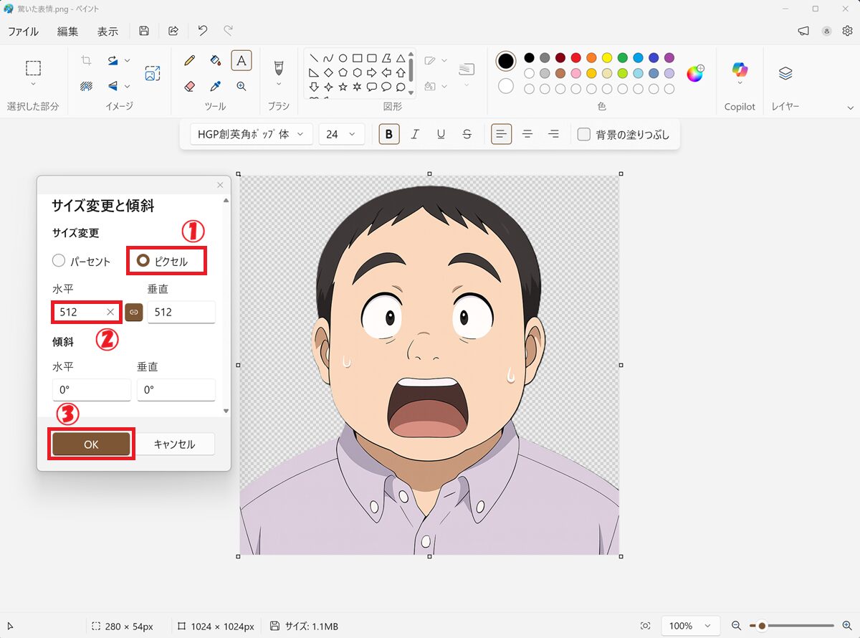Open the Copilot icon
Viewport: 860px width, 638px height.
click(740, 70)
